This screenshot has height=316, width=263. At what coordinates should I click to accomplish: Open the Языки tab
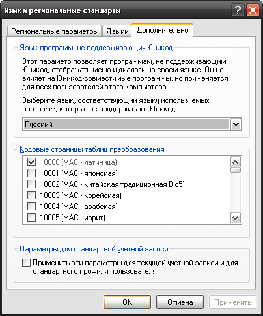click(117, 31)
